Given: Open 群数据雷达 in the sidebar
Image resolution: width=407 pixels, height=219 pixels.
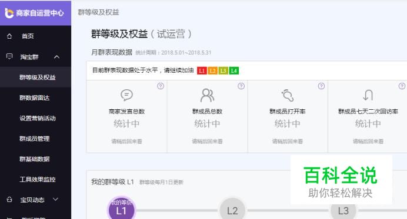Looking at the screenshot, I should (x=35, y=97).
